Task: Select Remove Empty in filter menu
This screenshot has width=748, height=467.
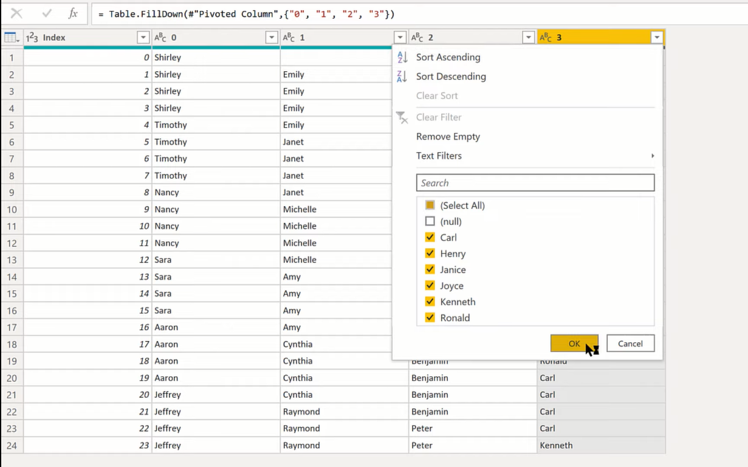Action: point(448,137)
